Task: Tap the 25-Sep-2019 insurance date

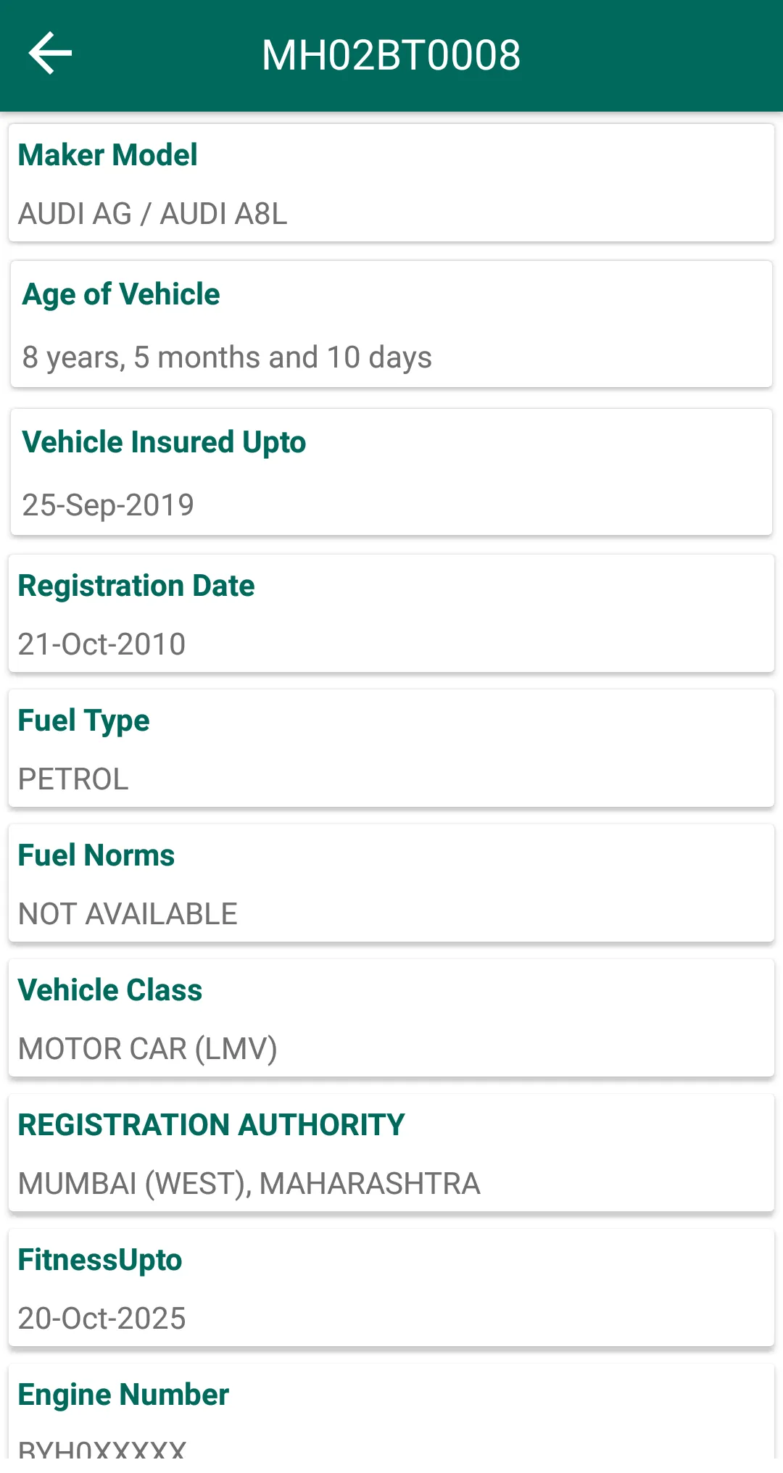Action: (x=108, y=505)
